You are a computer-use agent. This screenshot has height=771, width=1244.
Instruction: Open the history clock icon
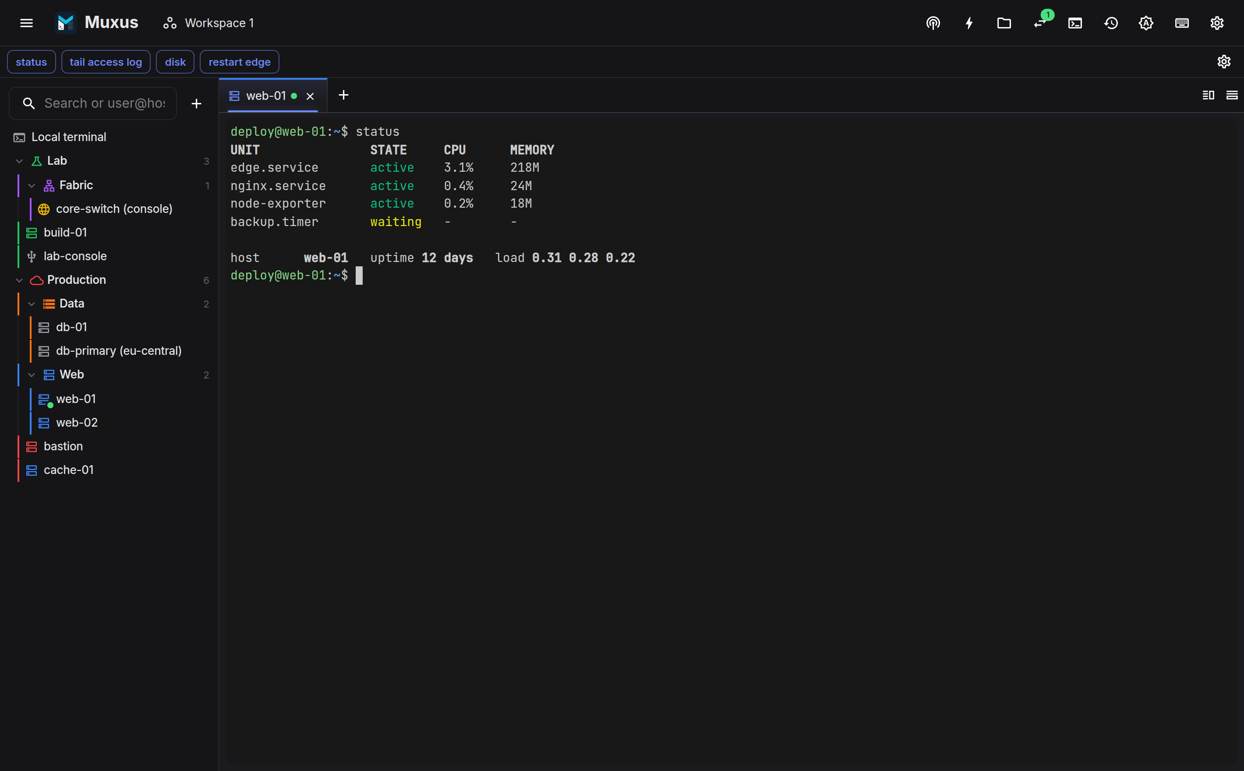click(x=1111, y=23)
